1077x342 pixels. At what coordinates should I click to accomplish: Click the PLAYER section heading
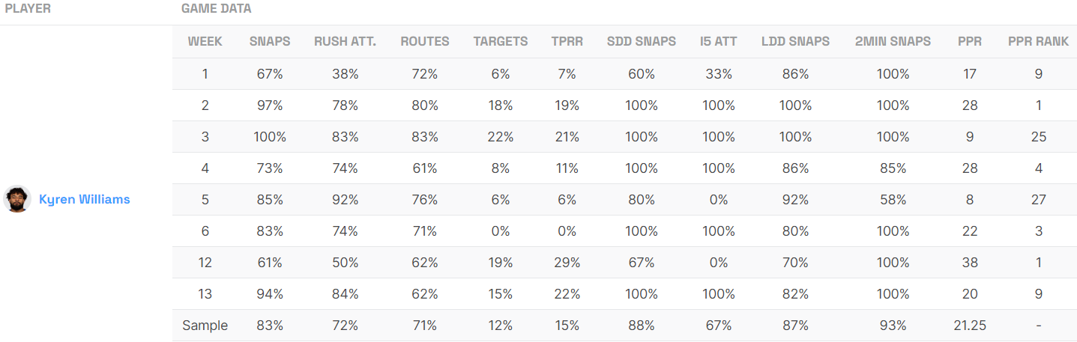point(28,9)
